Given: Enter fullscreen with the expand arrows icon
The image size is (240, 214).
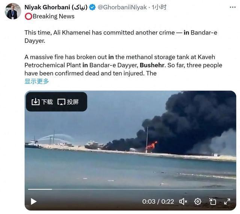Looking at the screenshot, I should [227, 202].
